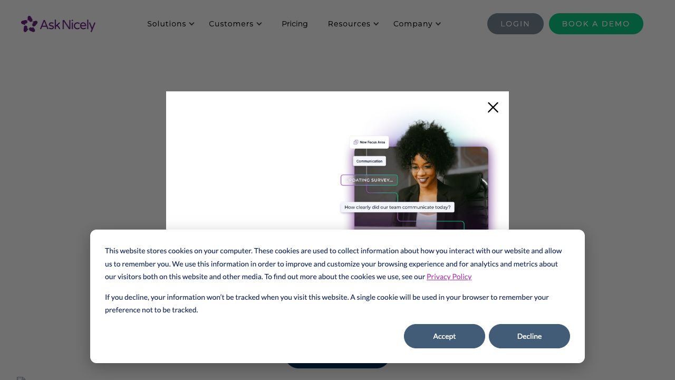The image size is (675, 380).
Task: Close the popup with the X icon
Action: (x=493, y=108)
